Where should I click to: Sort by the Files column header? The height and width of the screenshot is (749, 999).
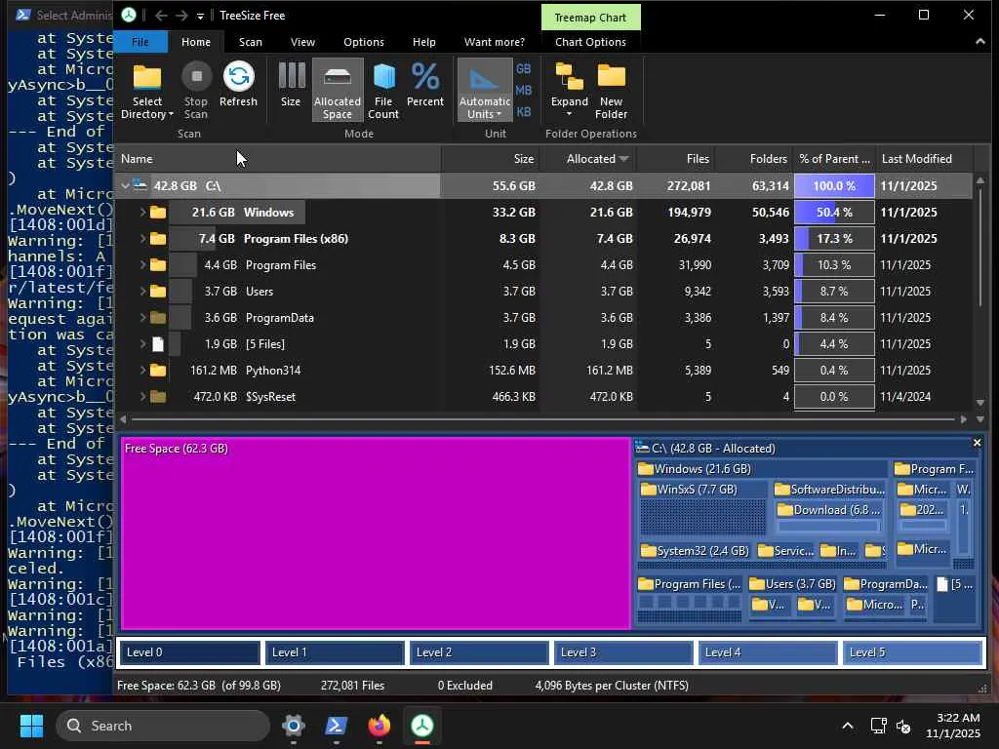tap(676, 159)
